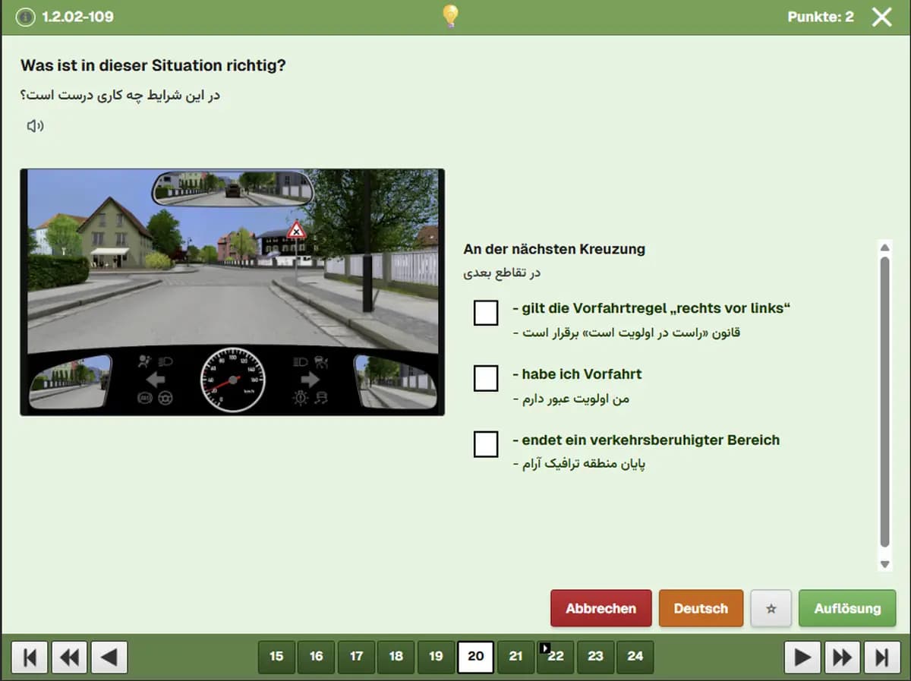Open question 16 from navigation
Image resolution: width=911 pixels, height=681 pixels.
pos(317,657)
